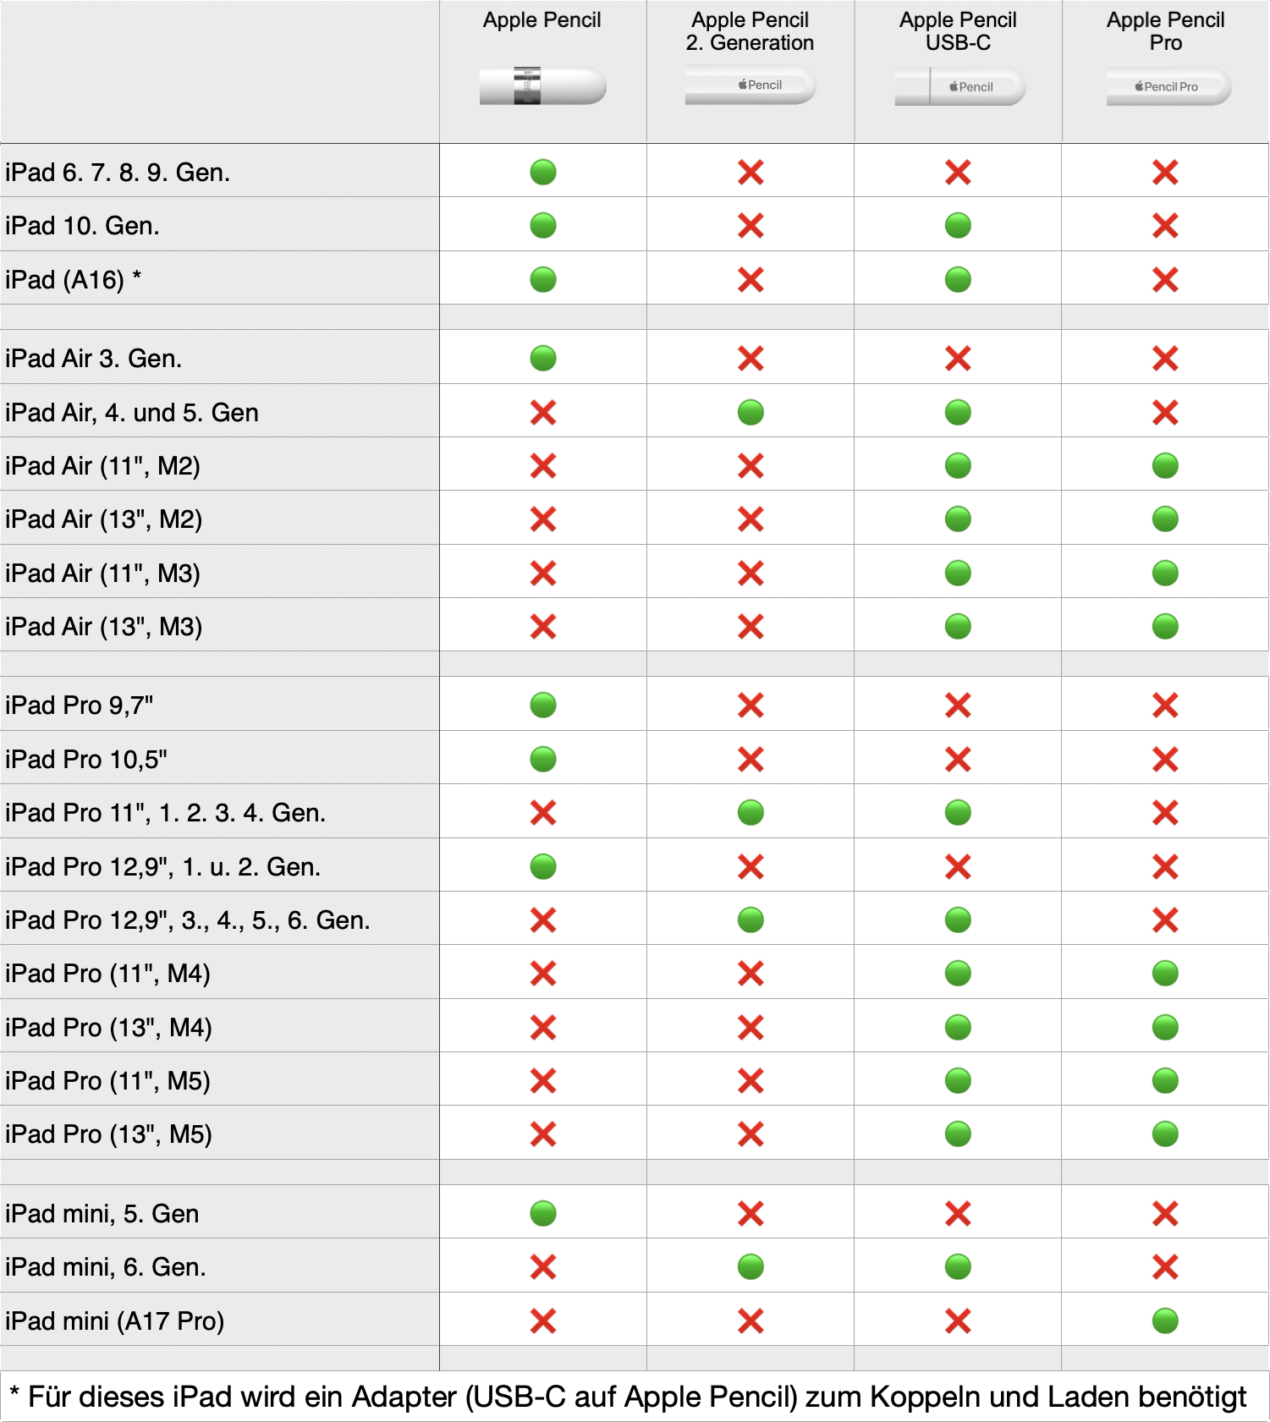Click the "iPad mini, 5. Gen" row label
The height and width of the screenshot is (1422, 1270).
[102, 1213]
